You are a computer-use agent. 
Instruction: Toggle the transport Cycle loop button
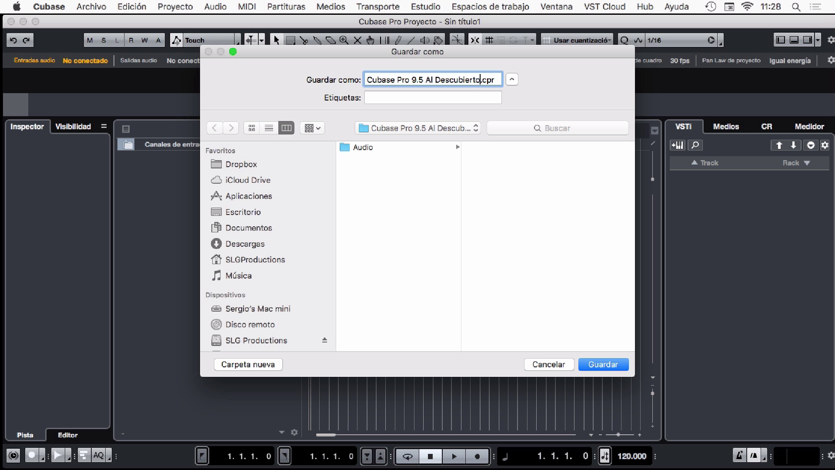[407, 456]
